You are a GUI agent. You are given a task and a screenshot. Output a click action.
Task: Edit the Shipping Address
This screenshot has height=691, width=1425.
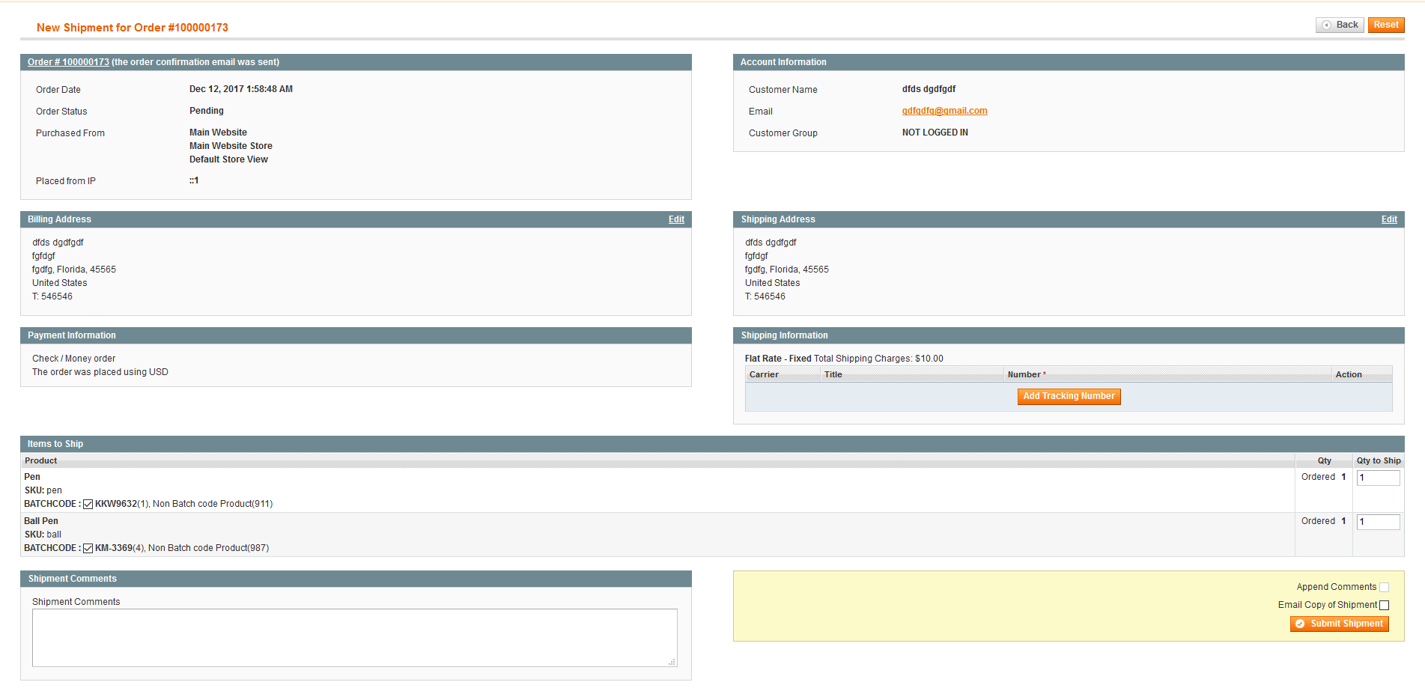1389,219
